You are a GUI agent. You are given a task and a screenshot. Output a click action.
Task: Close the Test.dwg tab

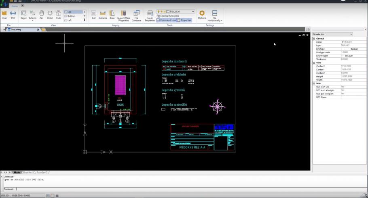[x=38, y=29]
